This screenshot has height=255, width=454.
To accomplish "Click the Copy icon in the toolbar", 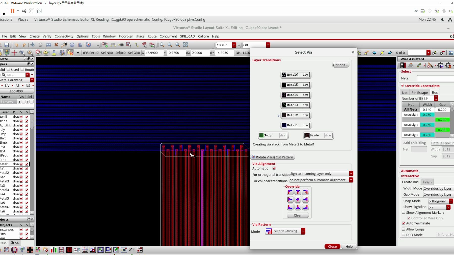I will coord(41,45).
